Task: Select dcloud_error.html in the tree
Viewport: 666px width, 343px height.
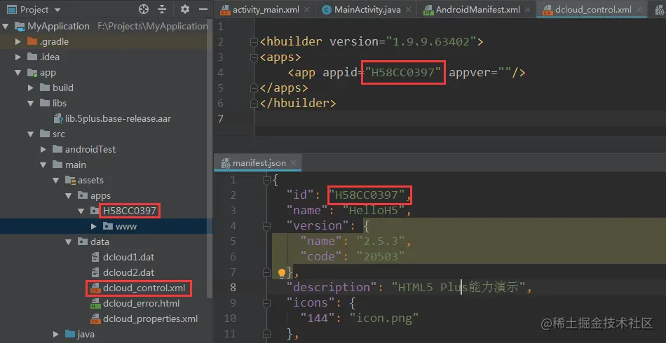Action: pyautogui.click(x=141, y=304)
